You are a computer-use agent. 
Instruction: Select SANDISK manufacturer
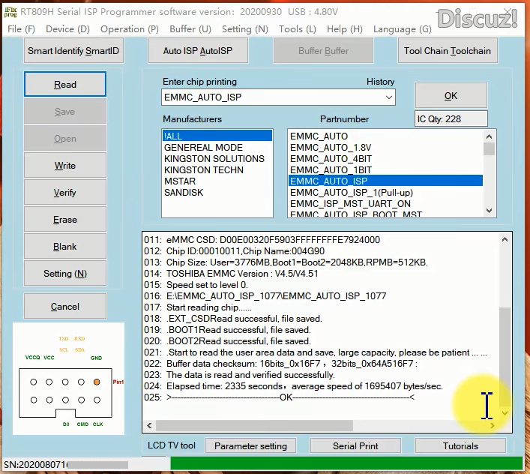[x=183, y=193]
